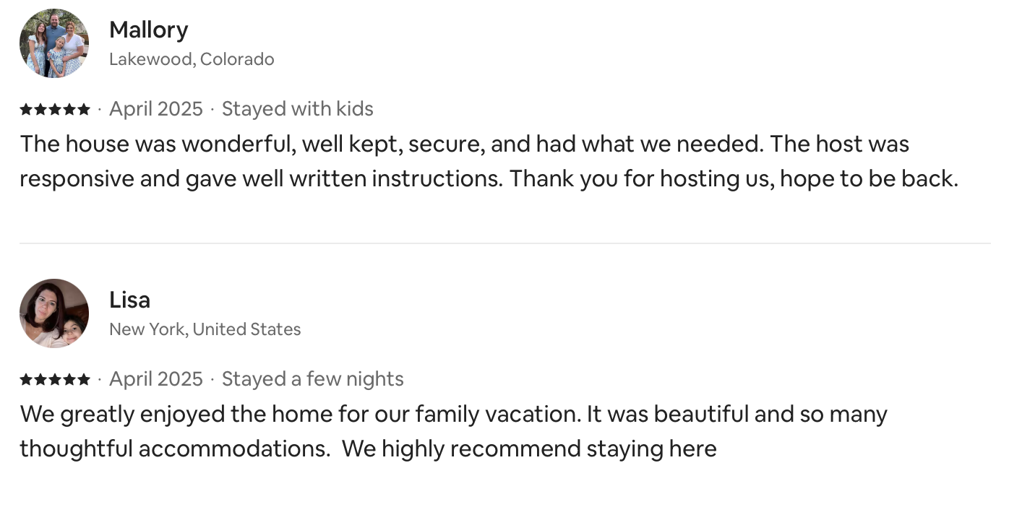The width and height of the screenshot is (1009, 507).
Task: Click the "Lakewood, Colorado" location text
Action: point(192,59)
